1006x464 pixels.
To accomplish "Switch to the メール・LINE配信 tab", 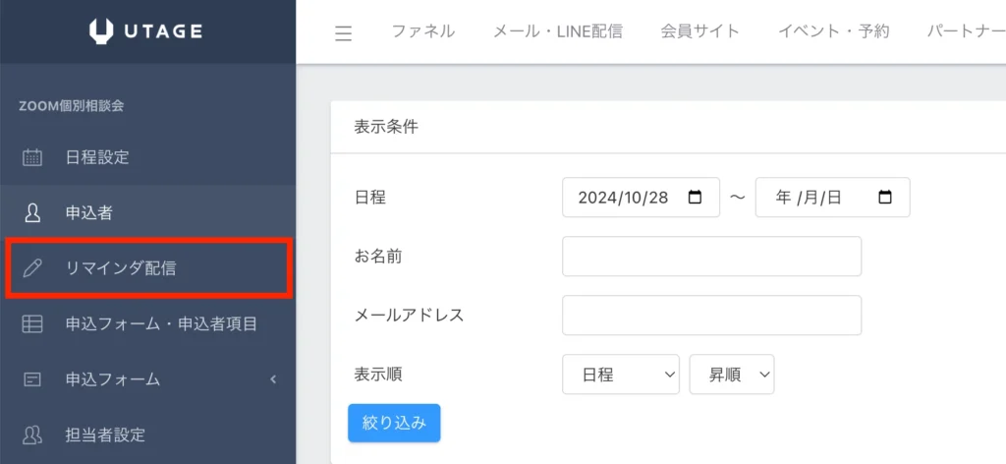I will (558, 30).
